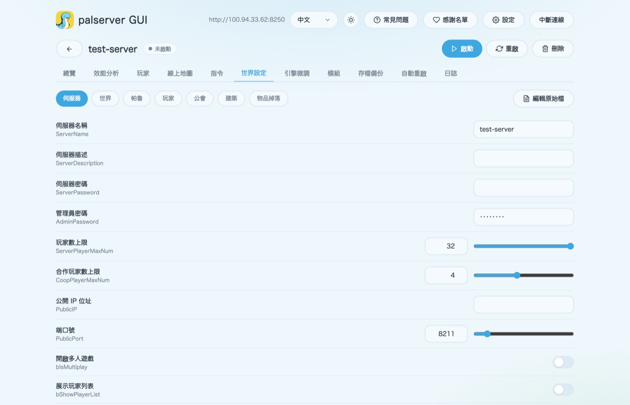Enable the 展示玩家列表 bShowPlayerList toggle
630x405 pixels.
pos(563,390)
